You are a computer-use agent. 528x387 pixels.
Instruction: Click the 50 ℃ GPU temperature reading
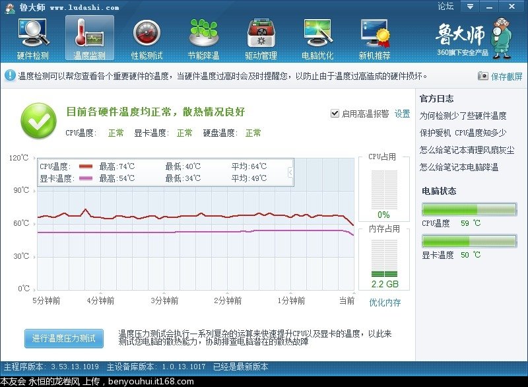tap(471, 255)
